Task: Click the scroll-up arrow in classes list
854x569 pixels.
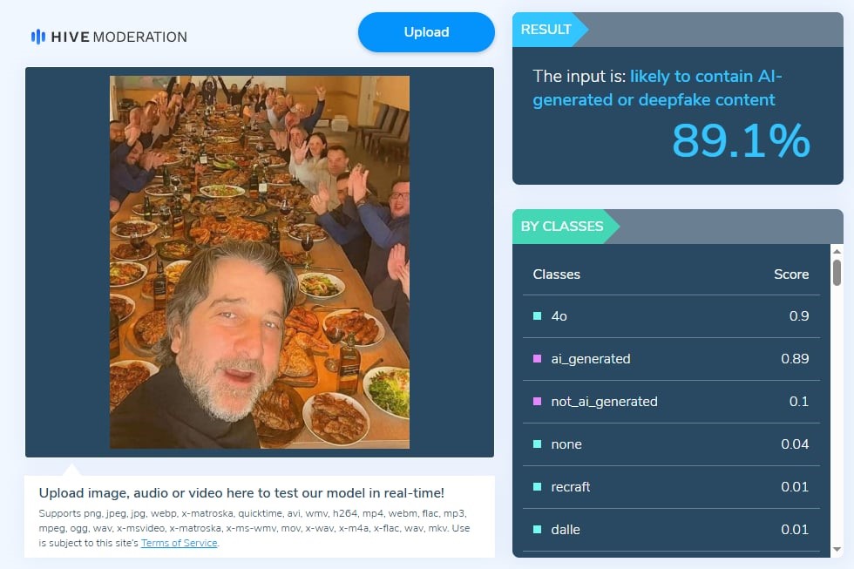Action: point(837,251)
